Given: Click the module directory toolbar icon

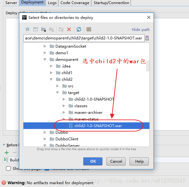Looking at the screenshot, I should tap(51, 29).
